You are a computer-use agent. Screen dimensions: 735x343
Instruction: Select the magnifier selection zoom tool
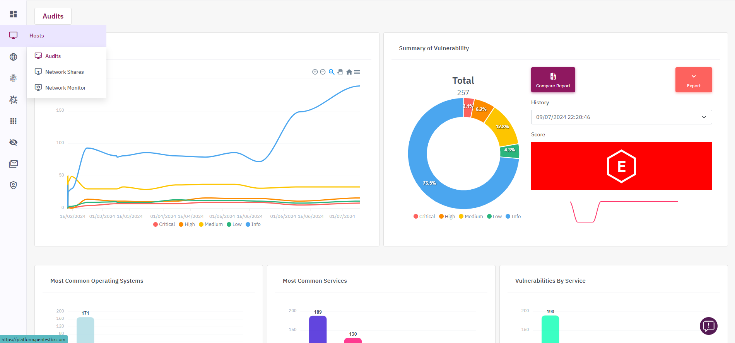click(332, 72)
